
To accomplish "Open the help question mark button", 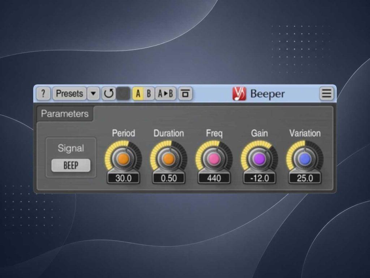I will pos(43,94).
